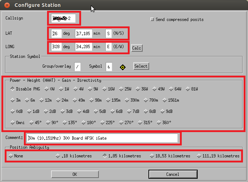Choose 1561m antenna height
Image resolution: width=248 pixels, height=182 pixels.
171,100
